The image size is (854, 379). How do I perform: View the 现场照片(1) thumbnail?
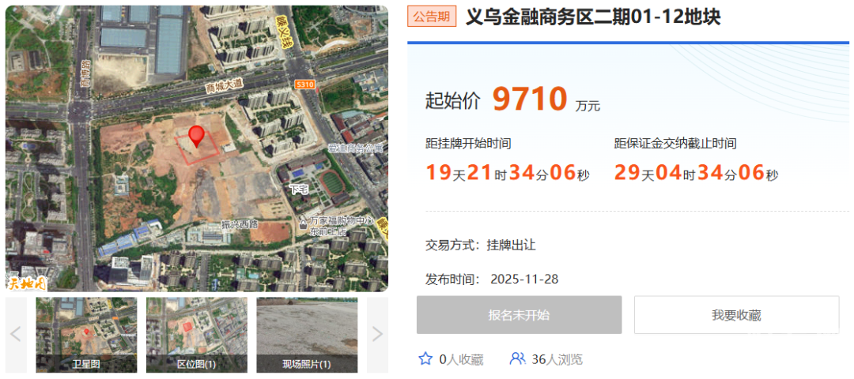307,334
